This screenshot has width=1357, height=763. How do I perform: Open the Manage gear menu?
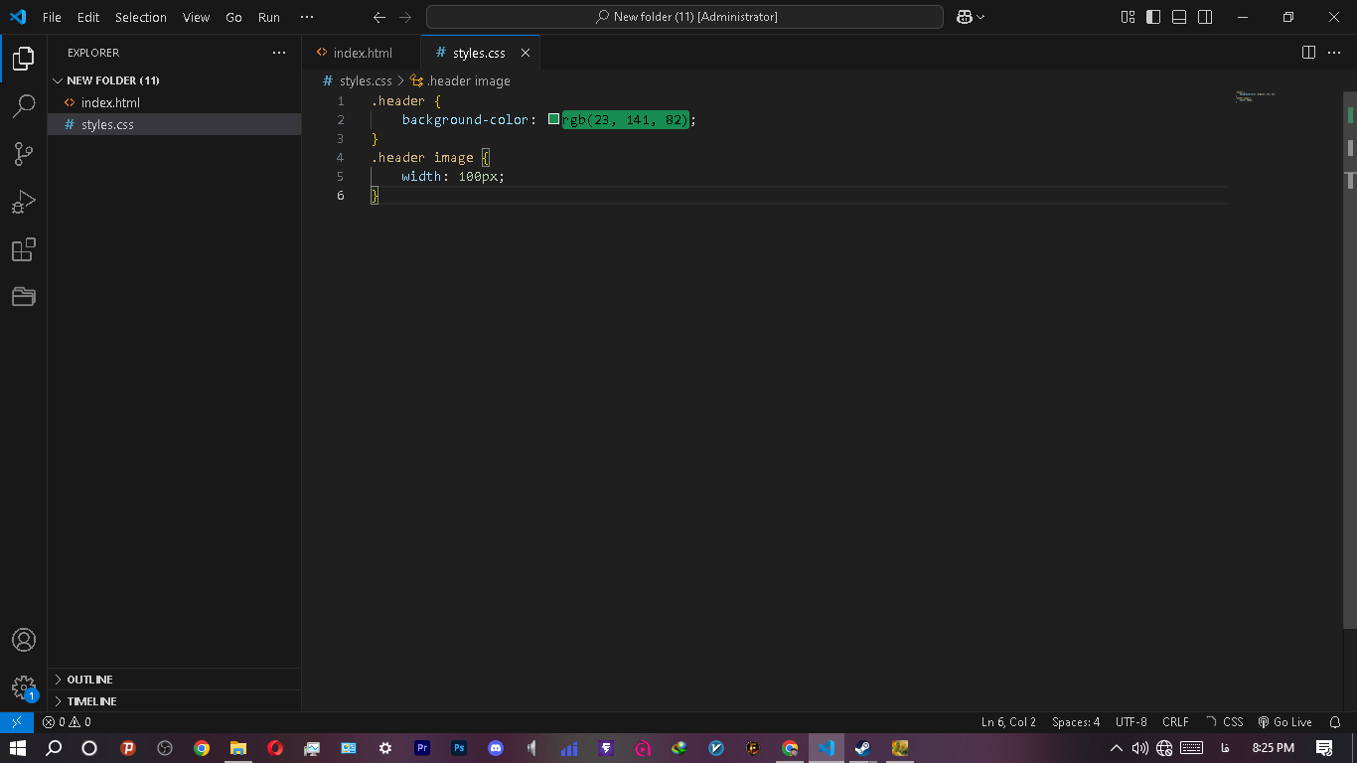click(24, 687)
